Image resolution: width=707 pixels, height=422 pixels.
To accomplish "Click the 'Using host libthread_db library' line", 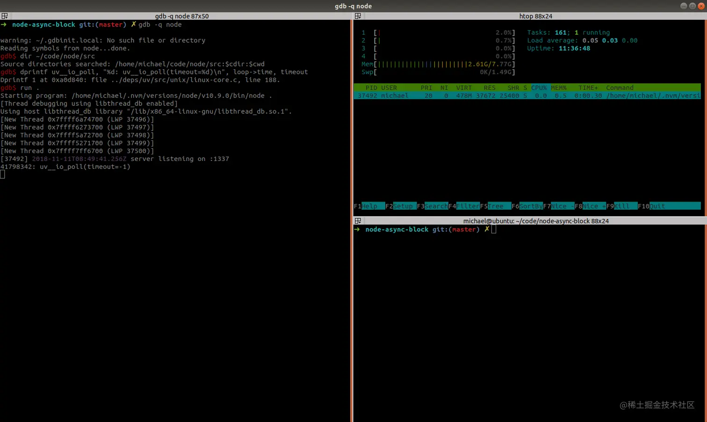I will click(146, 112).
